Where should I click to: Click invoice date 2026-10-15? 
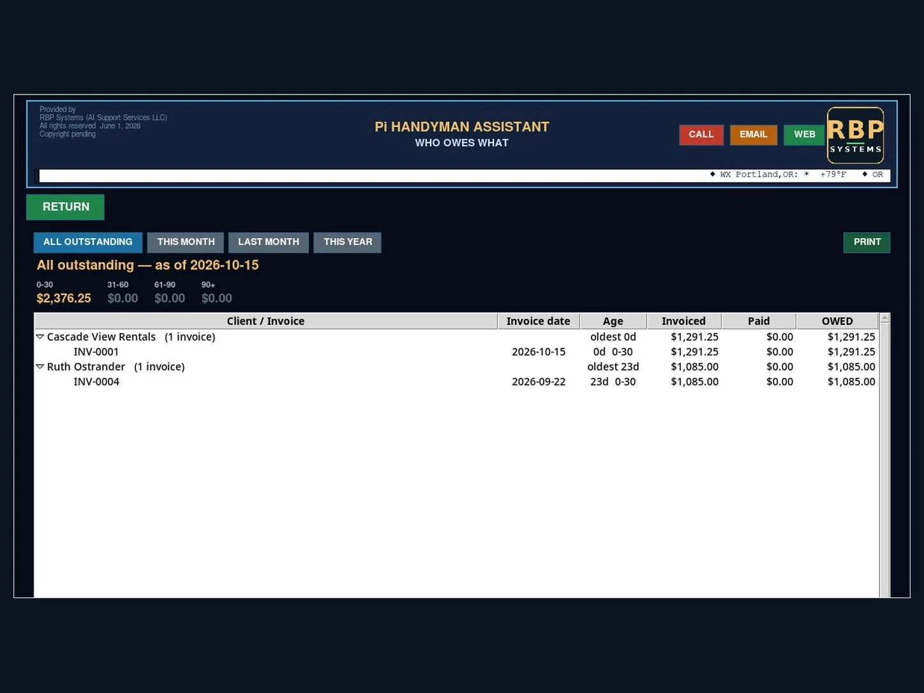click(539, 352)
